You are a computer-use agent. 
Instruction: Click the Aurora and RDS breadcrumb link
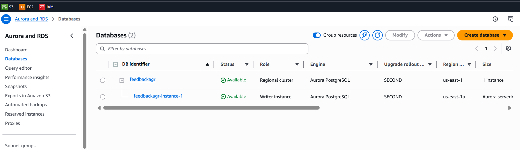[x=31, y=19]
